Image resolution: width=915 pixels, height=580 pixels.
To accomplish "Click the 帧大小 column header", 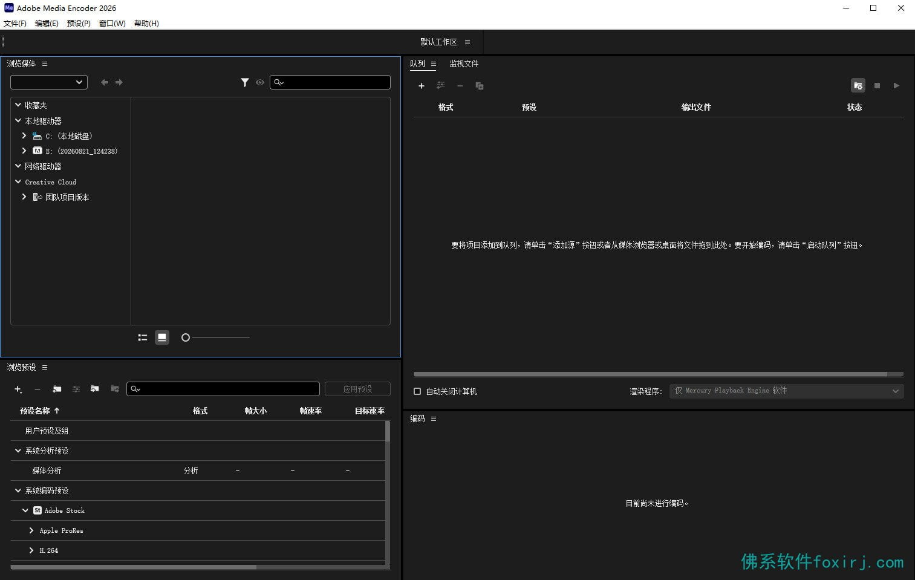I will click(x=255, y=411).
